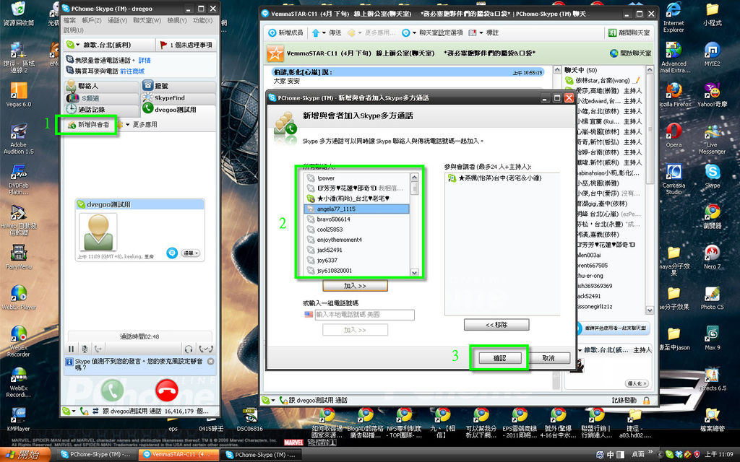
Task: Click the 加入 >> button under contact list
Action: click(355, 286)
